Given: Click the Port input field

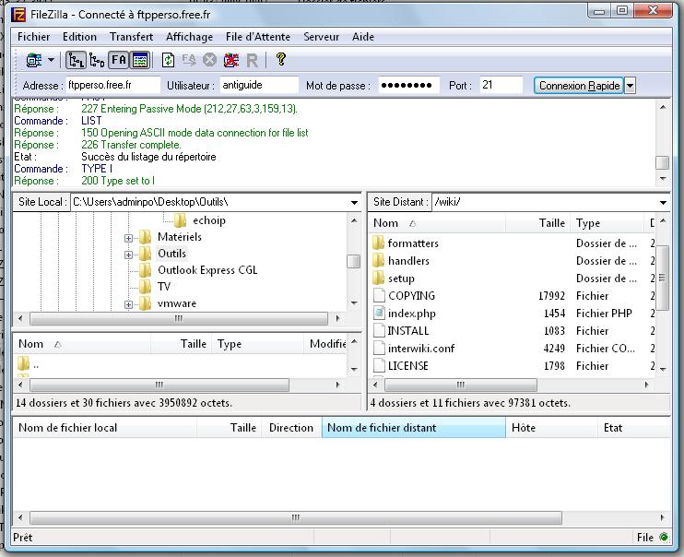Looking at the screenshot, I should click(501, 85).
